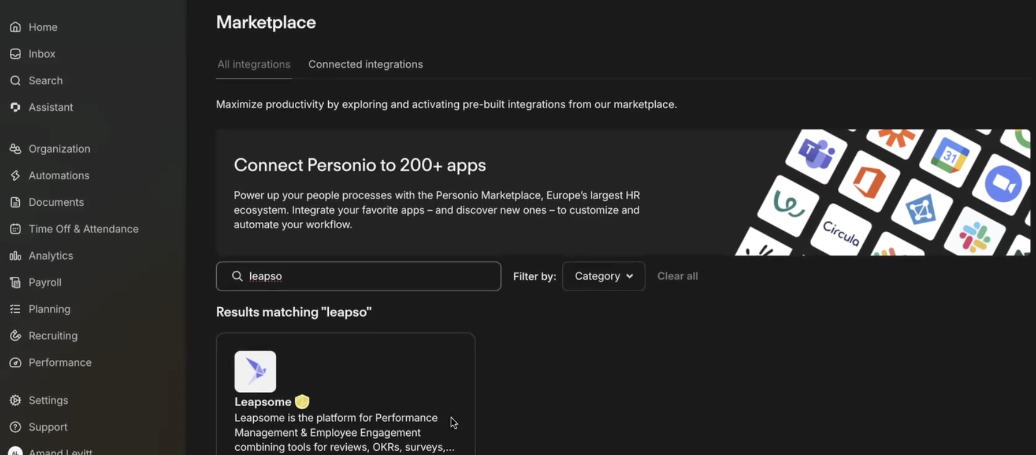The width and height of the screenshot is (1036, 455).
Task: Open Home from the sidebar
Action: pyautogui.click(x=33, y=27)
